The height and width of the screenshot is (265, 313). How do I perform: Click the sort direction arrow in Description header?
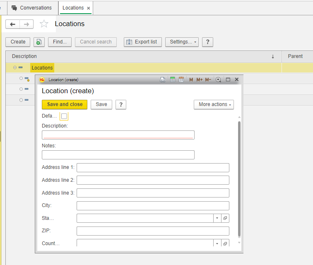click(x=273, y=56)
